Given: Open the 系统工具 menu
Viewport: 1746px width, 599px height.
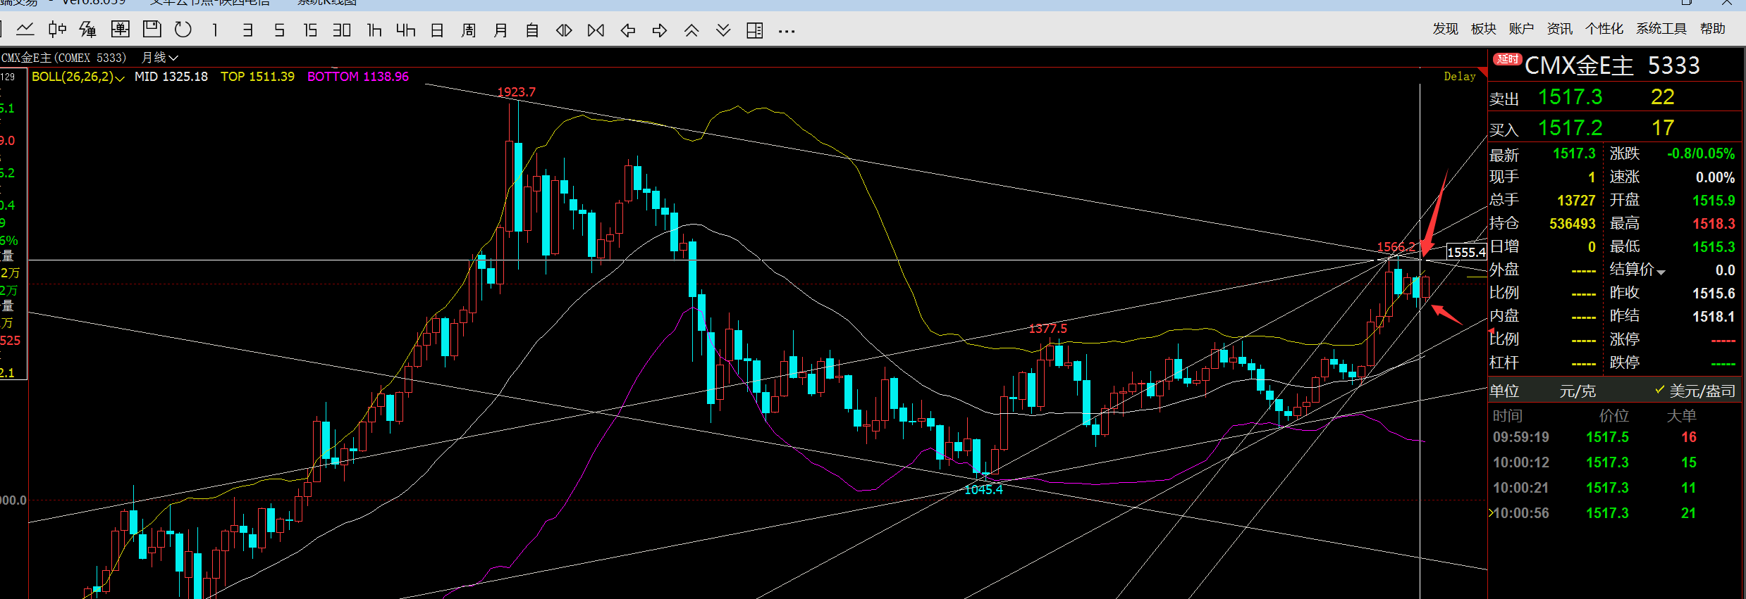Looking at the screenshot, I should tap(1661, 29).
